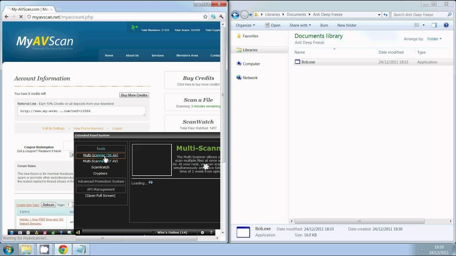456x256 pixels.
Task: Click the Search Anti Deep Freeze box
Action: [x=422, y=15]
